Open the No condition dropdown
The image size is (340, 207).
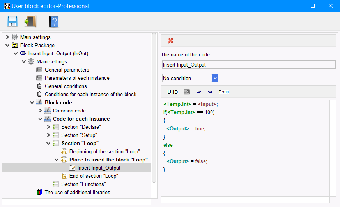coord(190,78)
